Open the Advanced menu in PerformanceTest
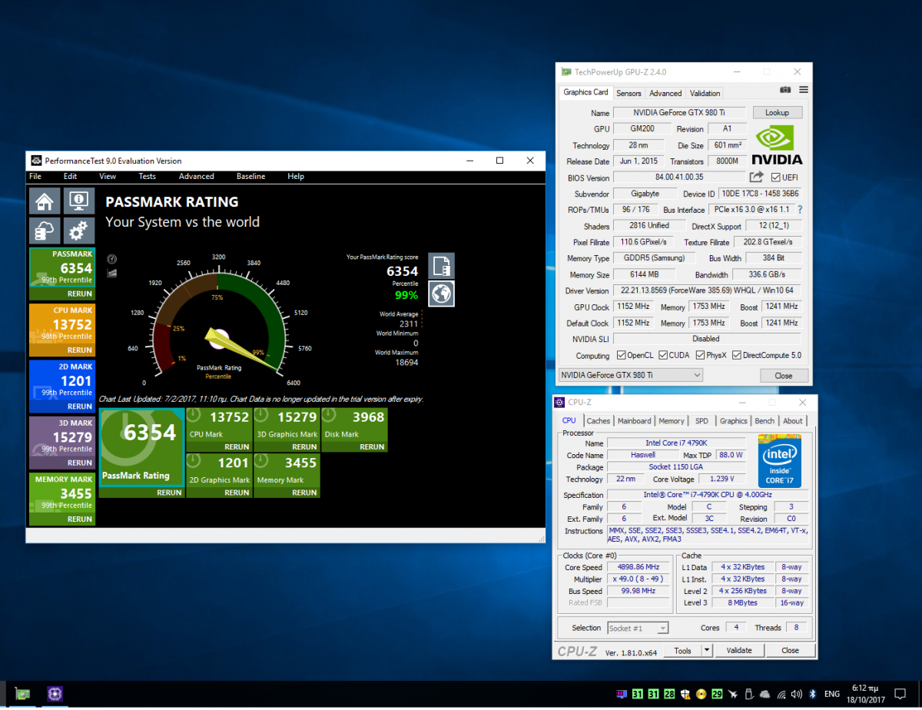Viewport: 922px width, 710px height. pos(196,176)
